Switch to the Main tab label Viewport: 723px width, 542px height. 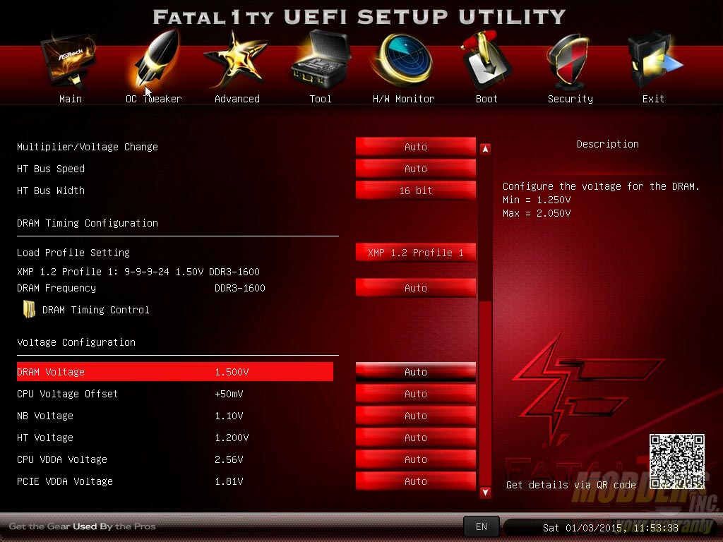pos(71,99)
